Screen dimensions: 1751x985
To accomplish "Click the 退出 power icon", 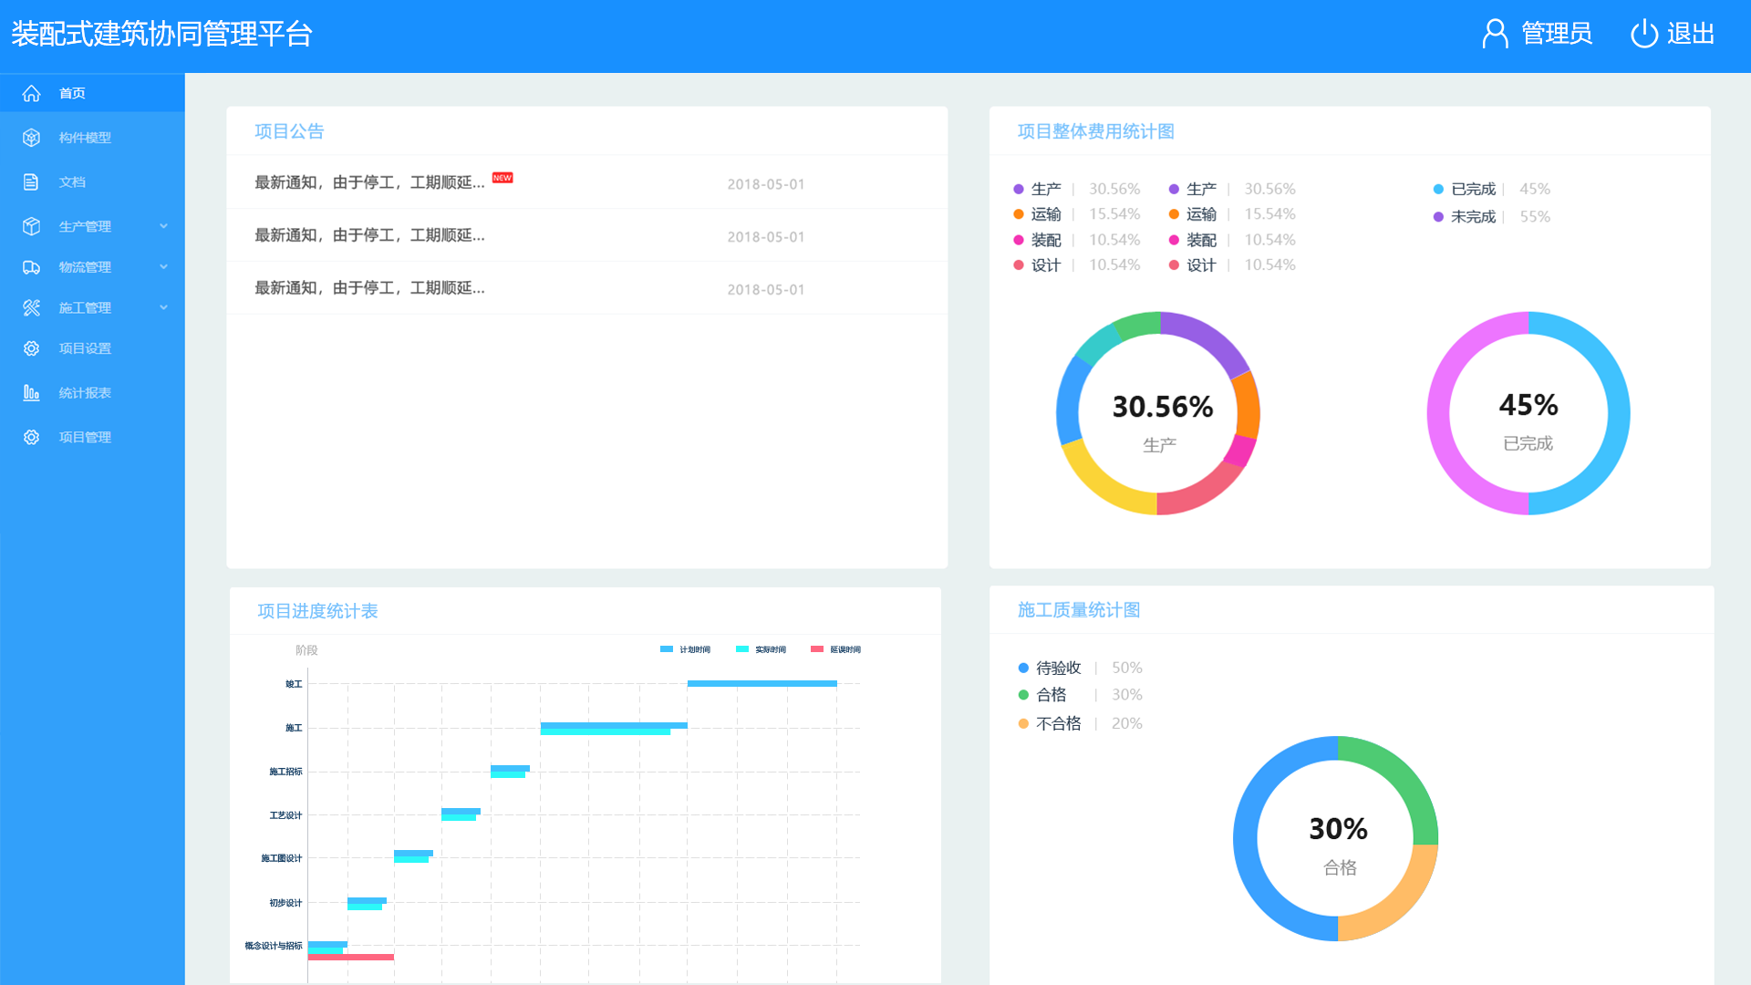I will pyautogui.click(x=1643, y=34).
